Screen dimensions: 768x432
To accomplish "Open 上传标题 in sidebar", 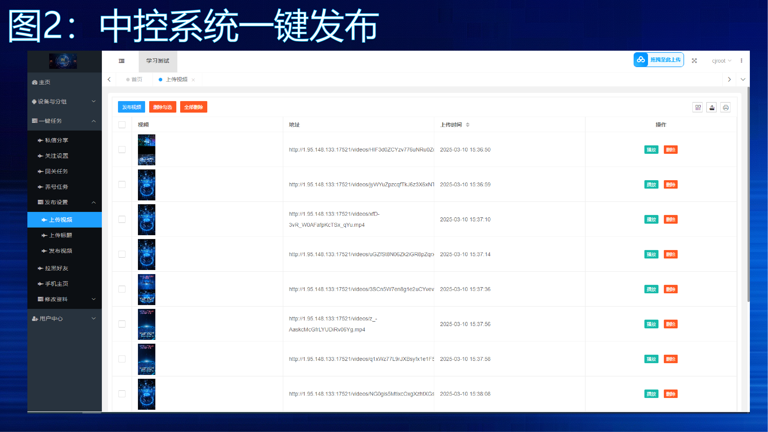I will 65,235.
